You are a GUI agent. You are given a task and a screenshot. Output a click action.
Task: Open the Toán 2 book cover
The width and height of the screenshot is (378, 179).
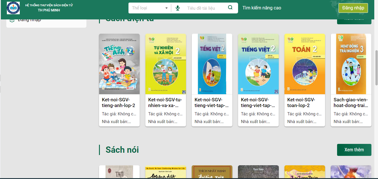tap(305, 64)
